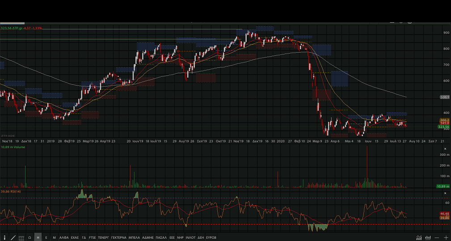The height and width of the screenshot is (241, 451).
Task: Load the ΓΕΚΤΕΡΝΑ symbol chart
Action: 119,237
